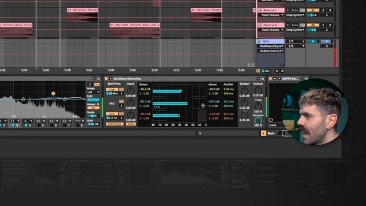366x206 pixels.
Task: Click the High split frequency kHz field
Action: tap(112, 93)
